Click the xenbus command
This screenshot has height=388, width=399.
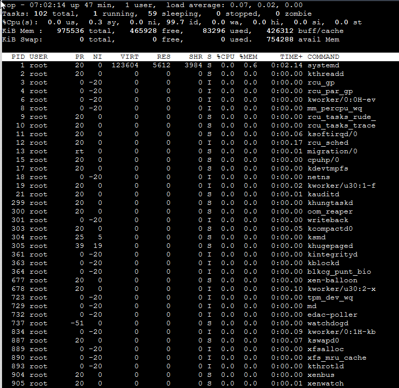[x=321, y=375]
